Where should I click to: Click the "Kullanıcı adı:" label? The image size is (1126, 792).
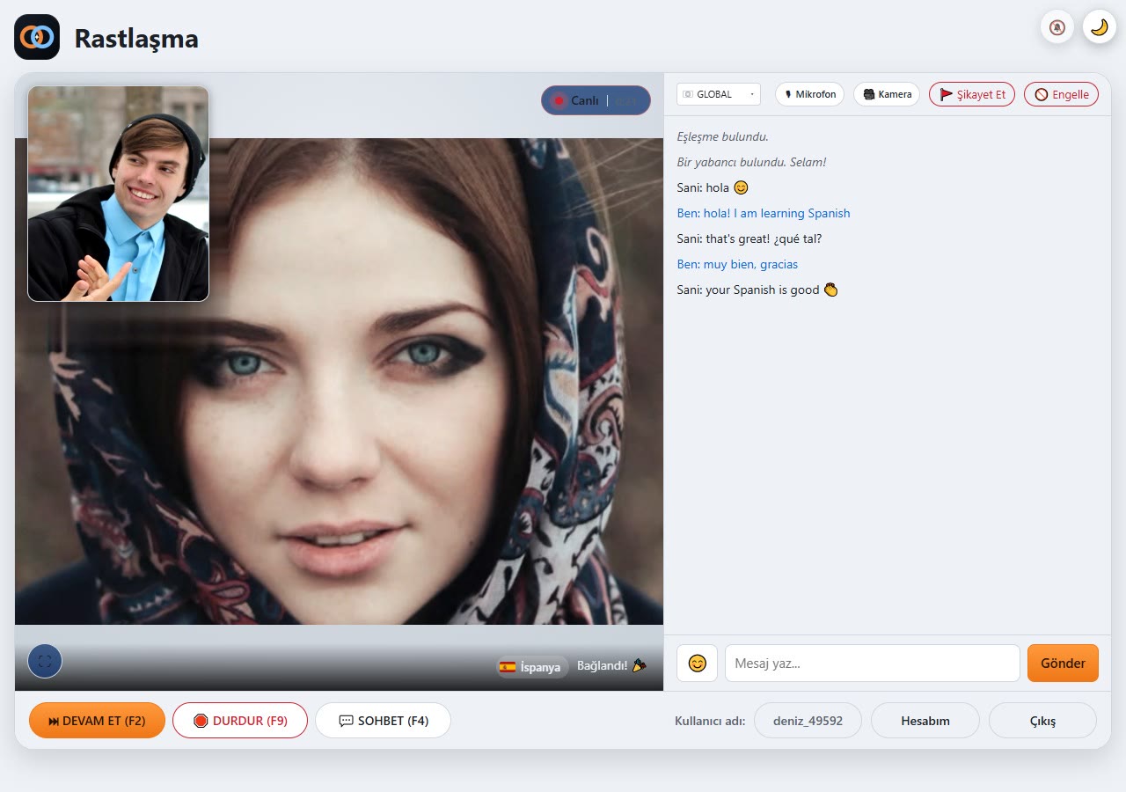click(710, 721)
